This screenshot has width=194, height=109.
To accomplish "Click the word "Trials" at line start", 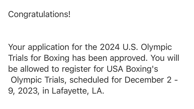I will click(x=18, y=58).
